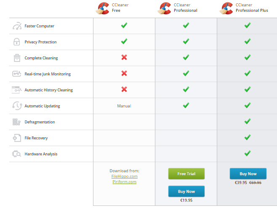Click the Real-time Junk Monitoring icon

[x=17, y=74]
